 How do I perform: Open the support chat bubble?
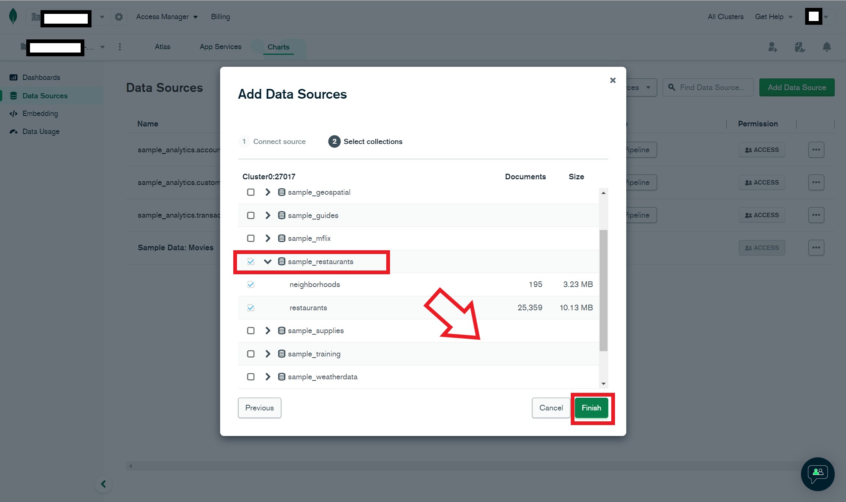[817, 474]
